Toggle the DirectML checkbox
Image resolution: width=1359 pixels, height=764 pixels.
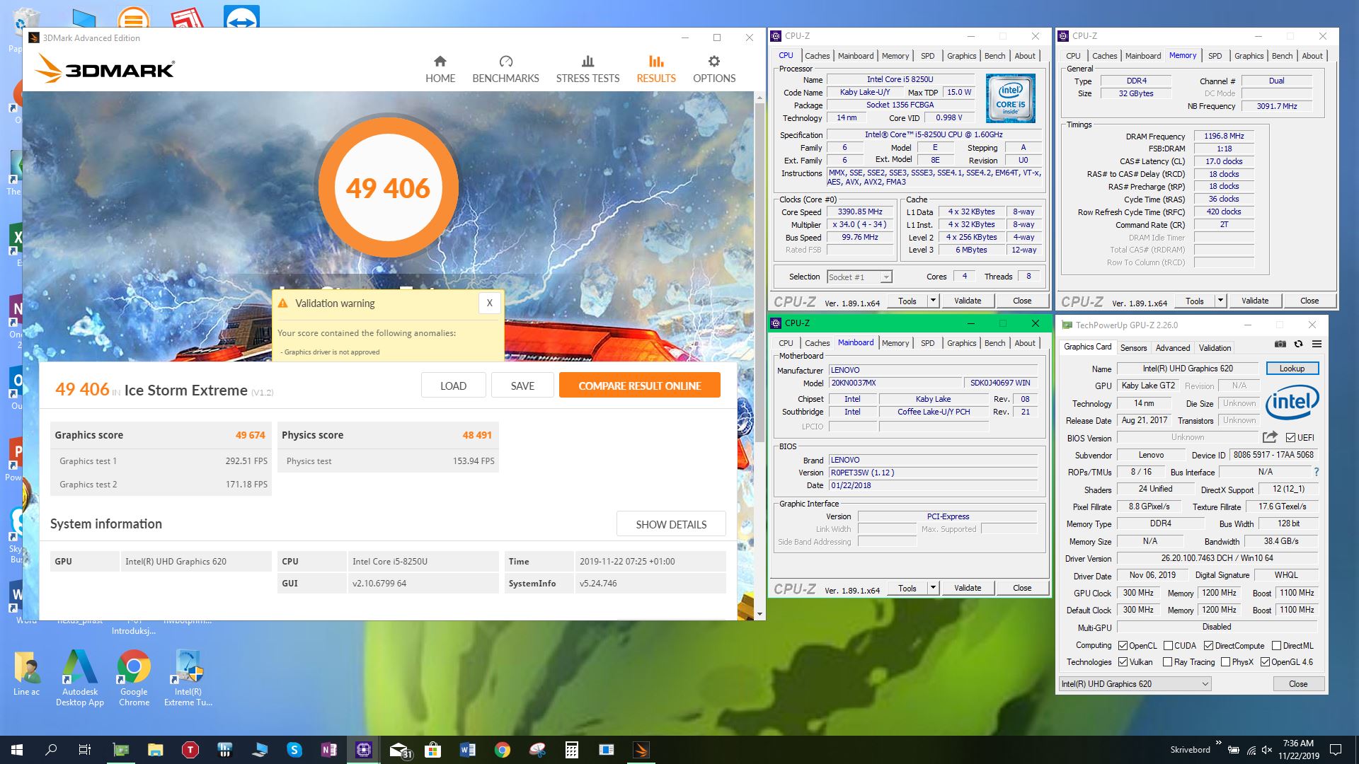(x=1276, y=646)
